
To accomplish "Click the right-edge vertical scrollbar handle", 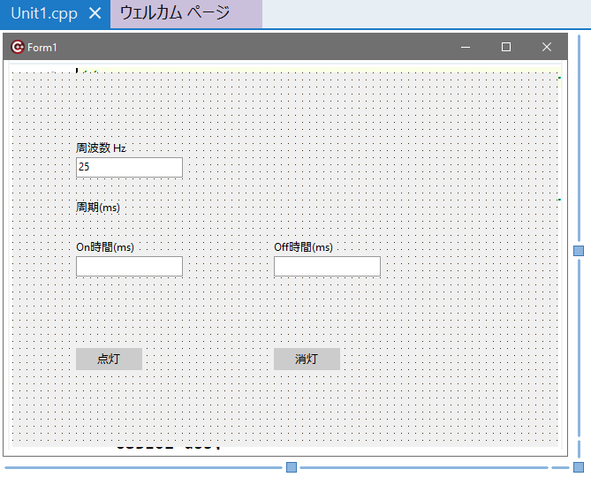I will 579,251.
